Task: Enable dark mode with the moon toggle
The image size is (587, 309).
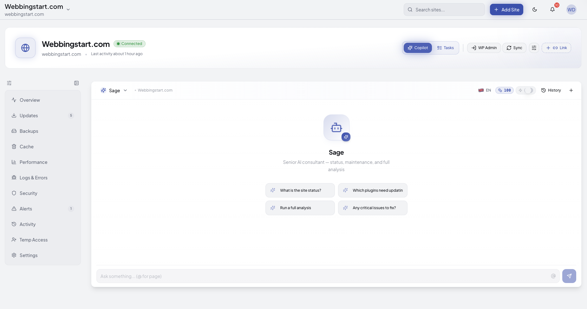Action: (x=535, y=10)
